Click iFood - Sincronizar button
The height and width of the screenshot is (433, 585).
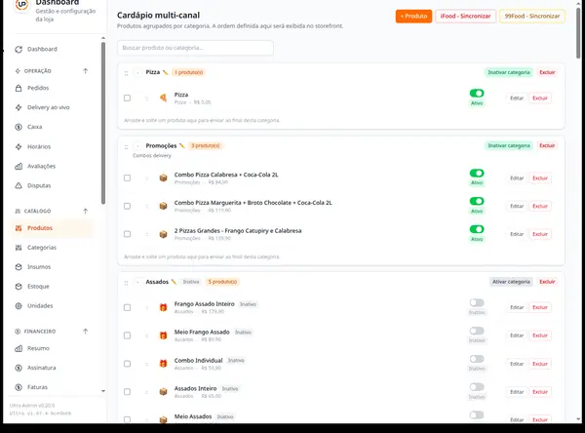[x=466, y=16]
